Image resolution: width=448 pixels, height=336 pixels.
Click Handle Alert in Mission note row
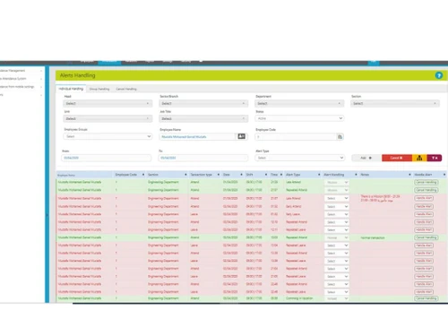(424, 198)
